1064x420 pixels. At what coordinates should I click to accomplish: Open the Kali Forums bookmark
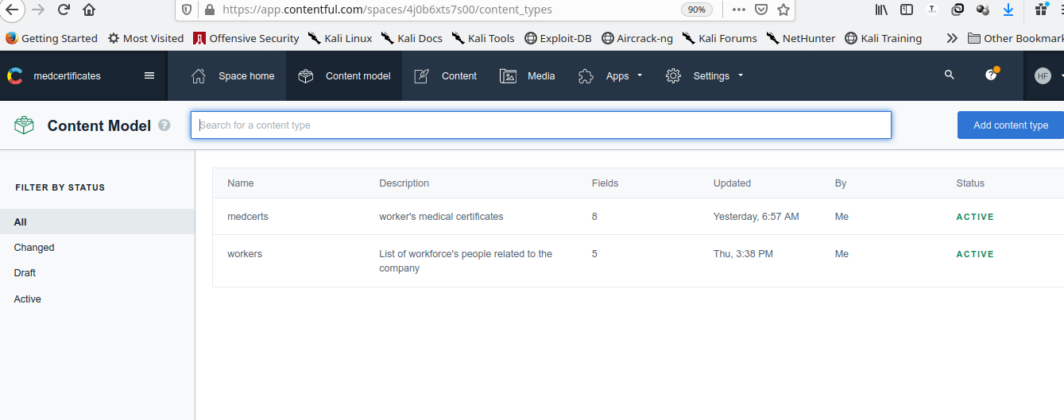pyautogui.click(x=720, y=38)
